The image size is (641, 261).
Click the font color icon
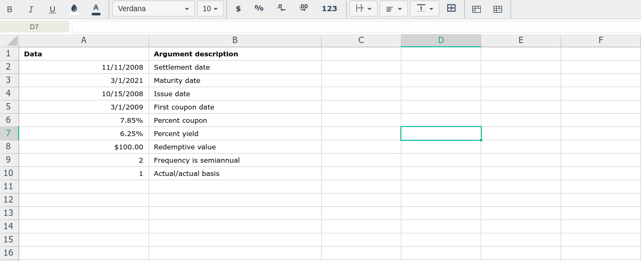point(96,9)
